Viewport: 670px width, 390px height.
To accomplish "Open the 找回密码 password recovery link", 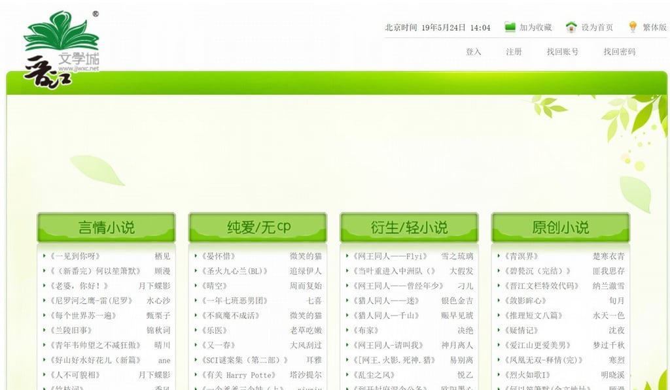I will click(x=619, y=52).
